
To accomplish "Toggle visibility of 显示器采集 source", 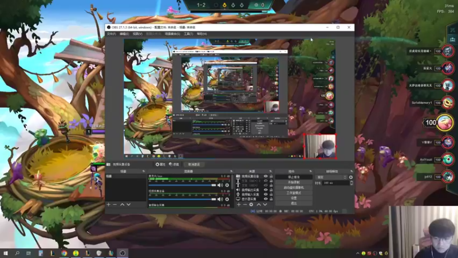I will 266,199.
